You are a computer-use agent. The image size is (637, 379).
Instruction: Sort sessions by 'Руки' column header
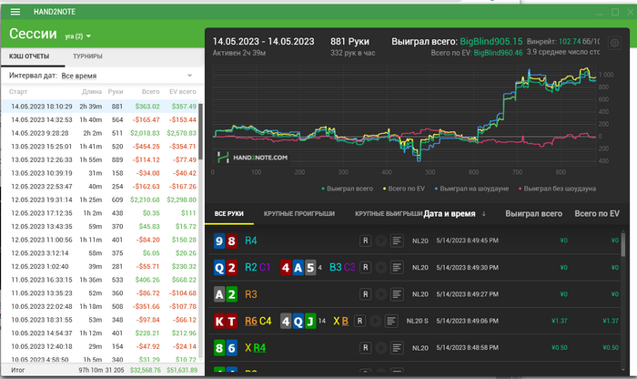click(116, 92)
